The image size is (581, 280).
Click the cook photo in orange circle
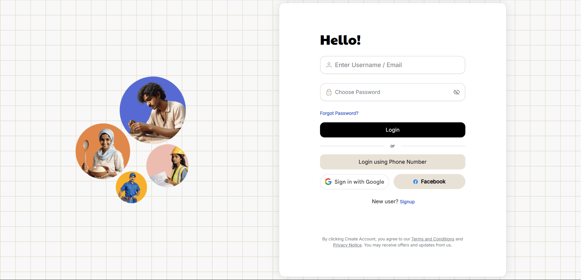103,151
